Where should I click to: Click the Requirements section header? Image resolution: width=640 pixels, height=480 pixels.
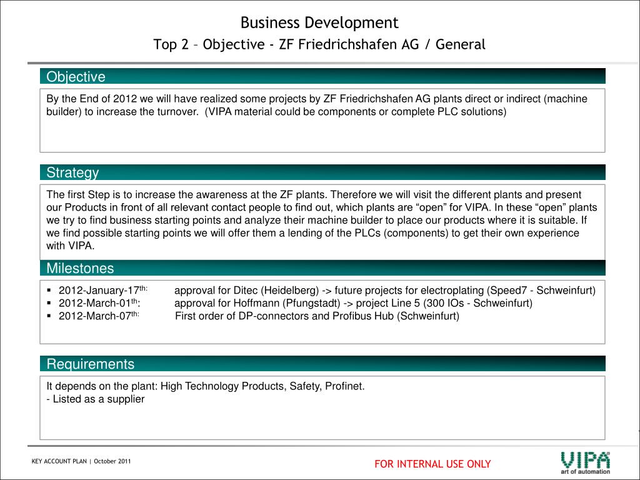click(x=322, y=364)
